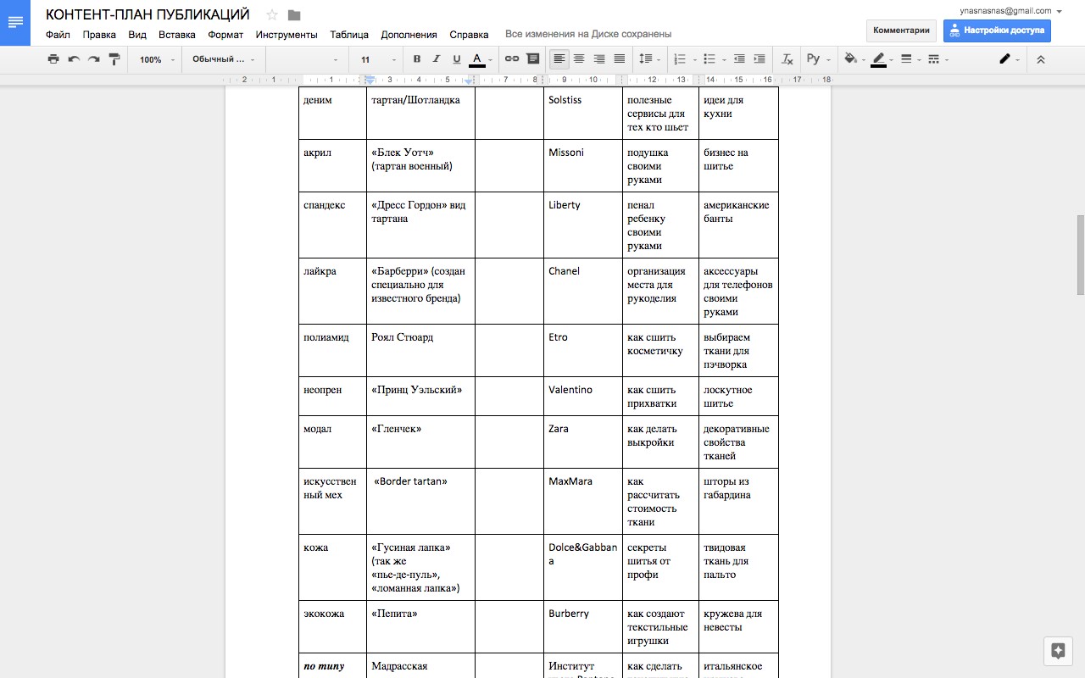Click the cell containing Missoni
This screenshot has height=678, width=1085.
coord(583,166)
